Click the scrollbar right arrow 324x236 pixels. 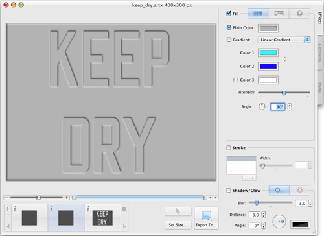215,198
